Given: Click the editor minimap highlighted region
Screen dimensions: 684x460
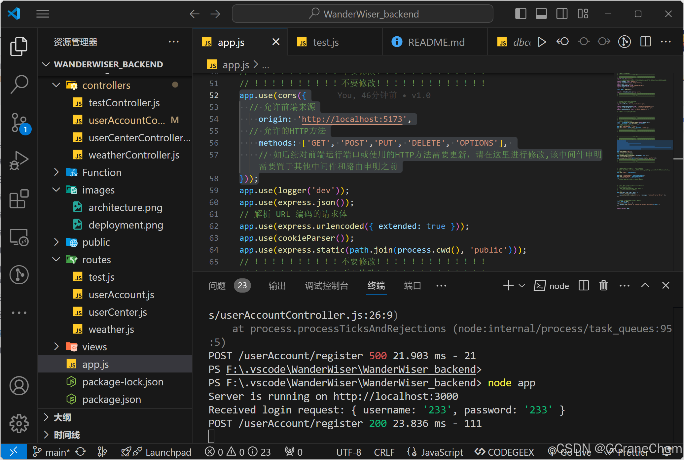Looking at the screenshot, I should tap(644, 145).
